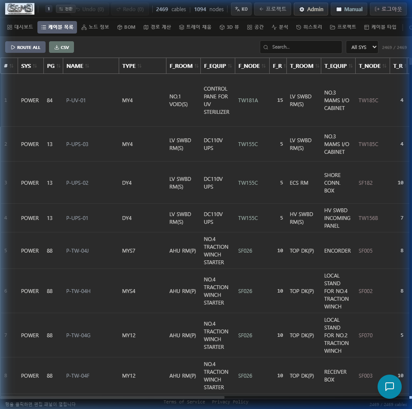Open the 트레이 채움 tab

coord(195,27)
